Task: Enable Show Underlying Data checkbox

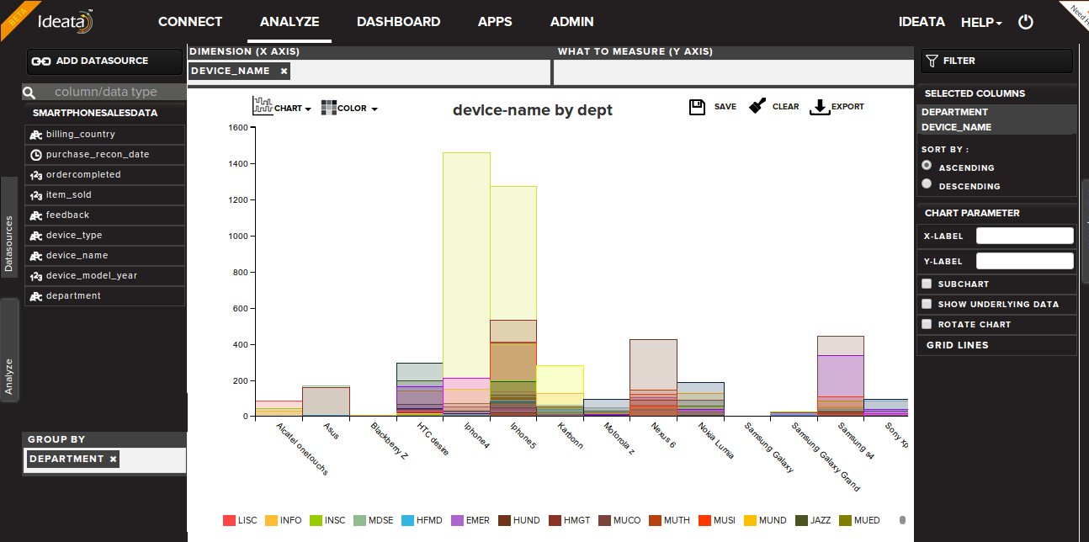Action: click(927, 304)
